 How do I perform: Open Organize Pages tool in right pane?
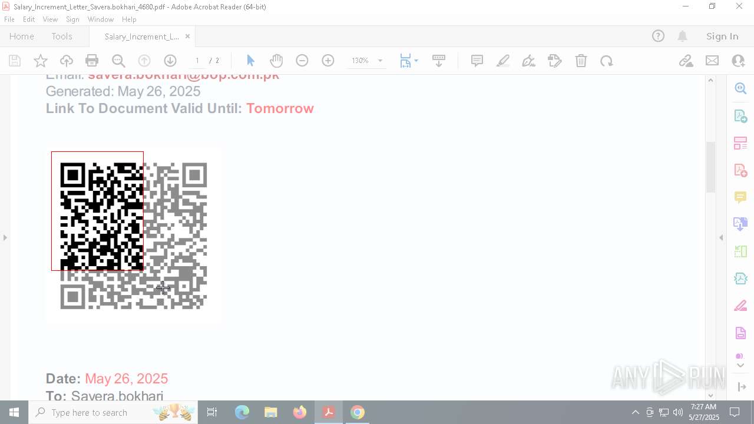(x=740, y=143)
